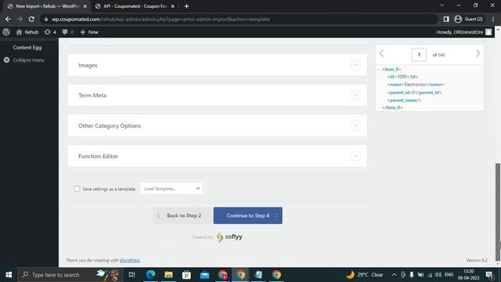Expand the Other Category Options section

click(x=218, y=125)
